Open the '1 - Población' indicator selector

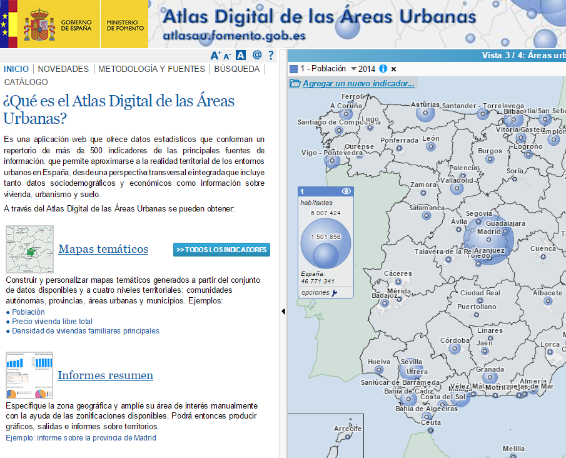pos(323,69)
